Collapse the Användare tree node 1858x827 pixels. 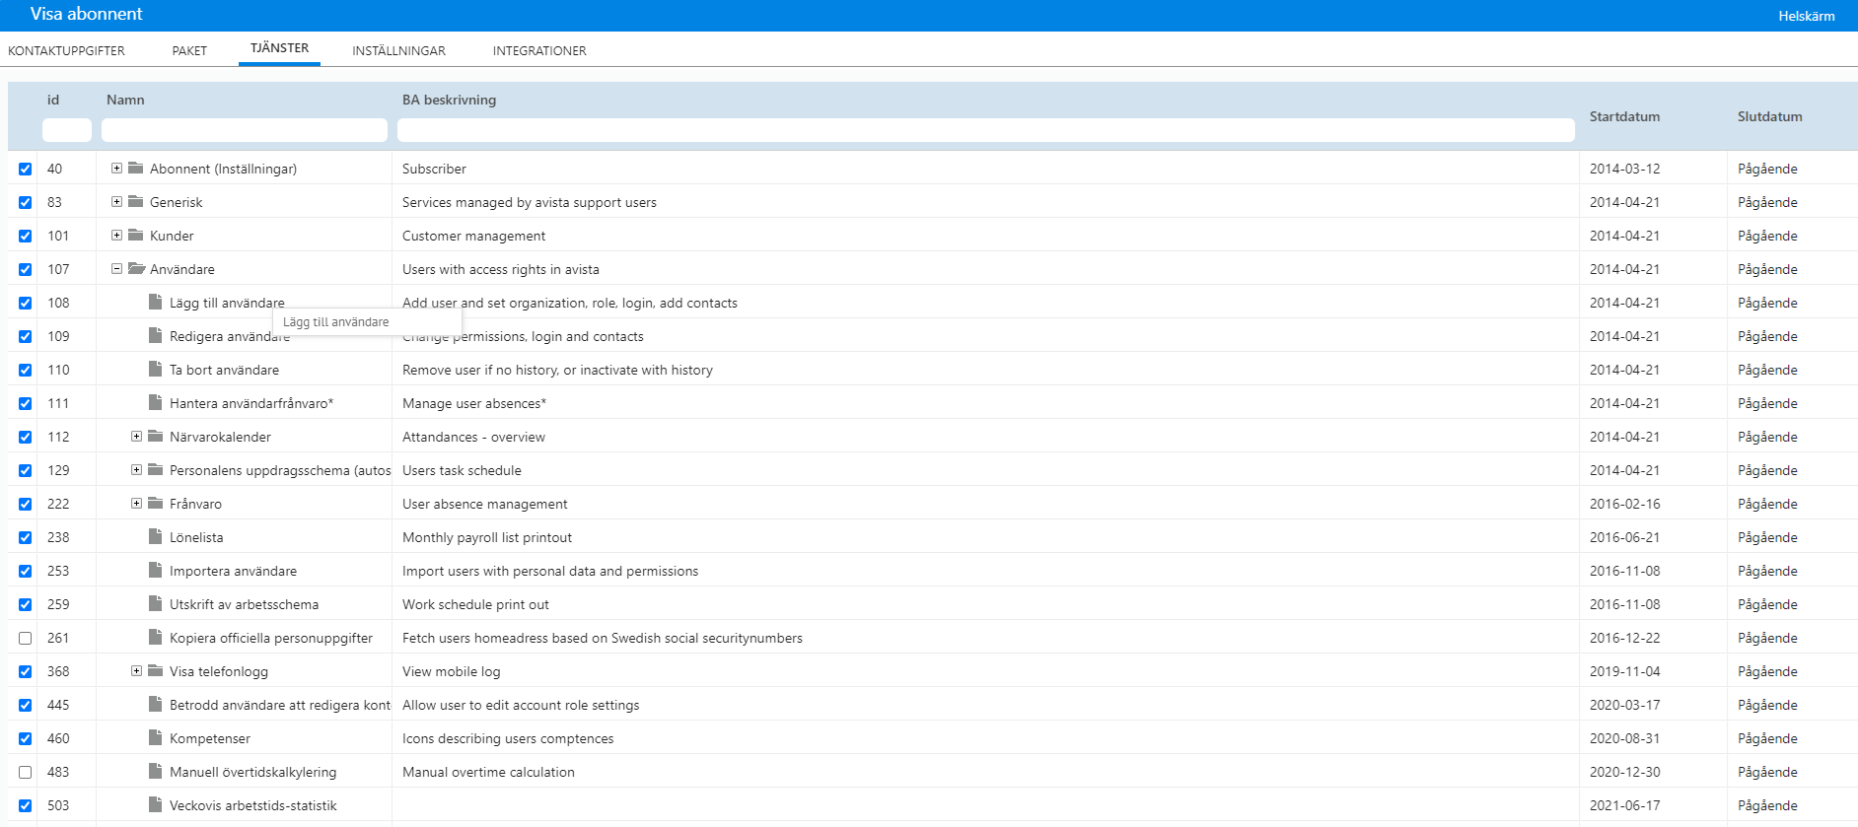pos(116,268)
